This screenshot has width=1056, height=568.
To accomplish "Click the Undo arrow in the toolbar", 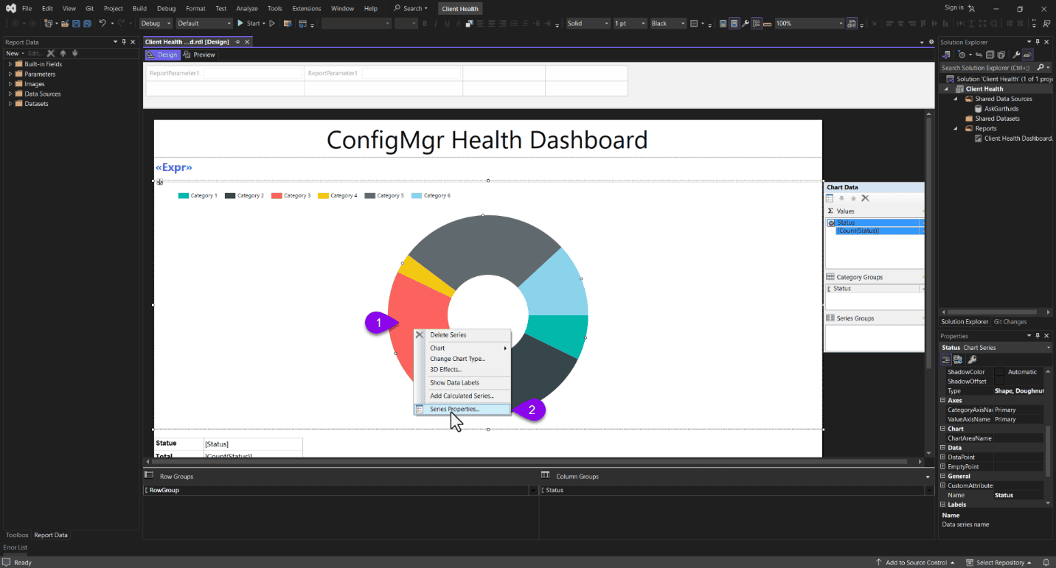I will point(103,24).
